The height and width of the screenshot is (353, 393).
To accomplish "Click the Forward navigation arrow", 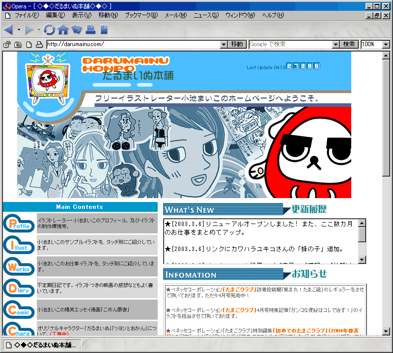I will click(29, 29).
